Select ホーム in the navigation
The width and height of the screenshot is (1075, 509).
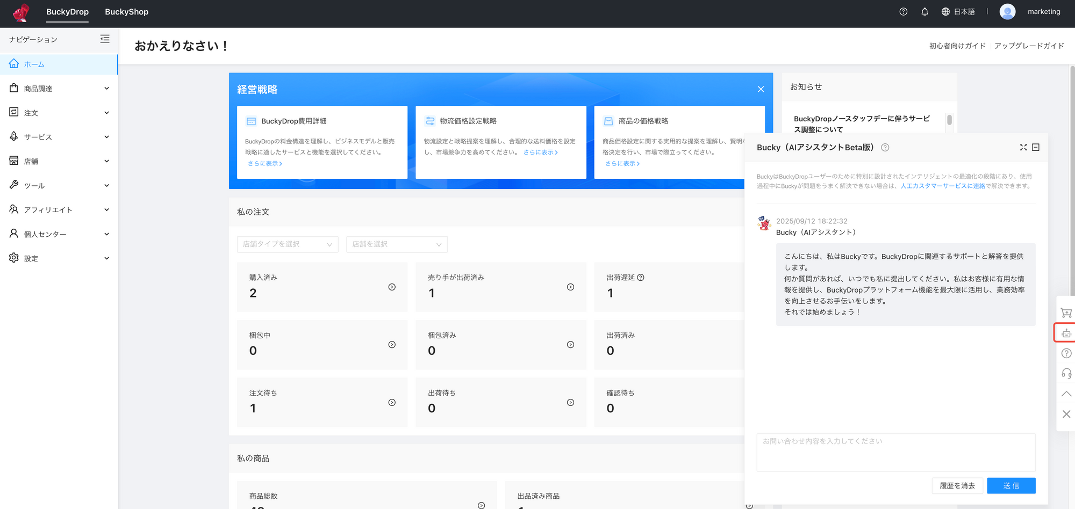coord(59,64)
